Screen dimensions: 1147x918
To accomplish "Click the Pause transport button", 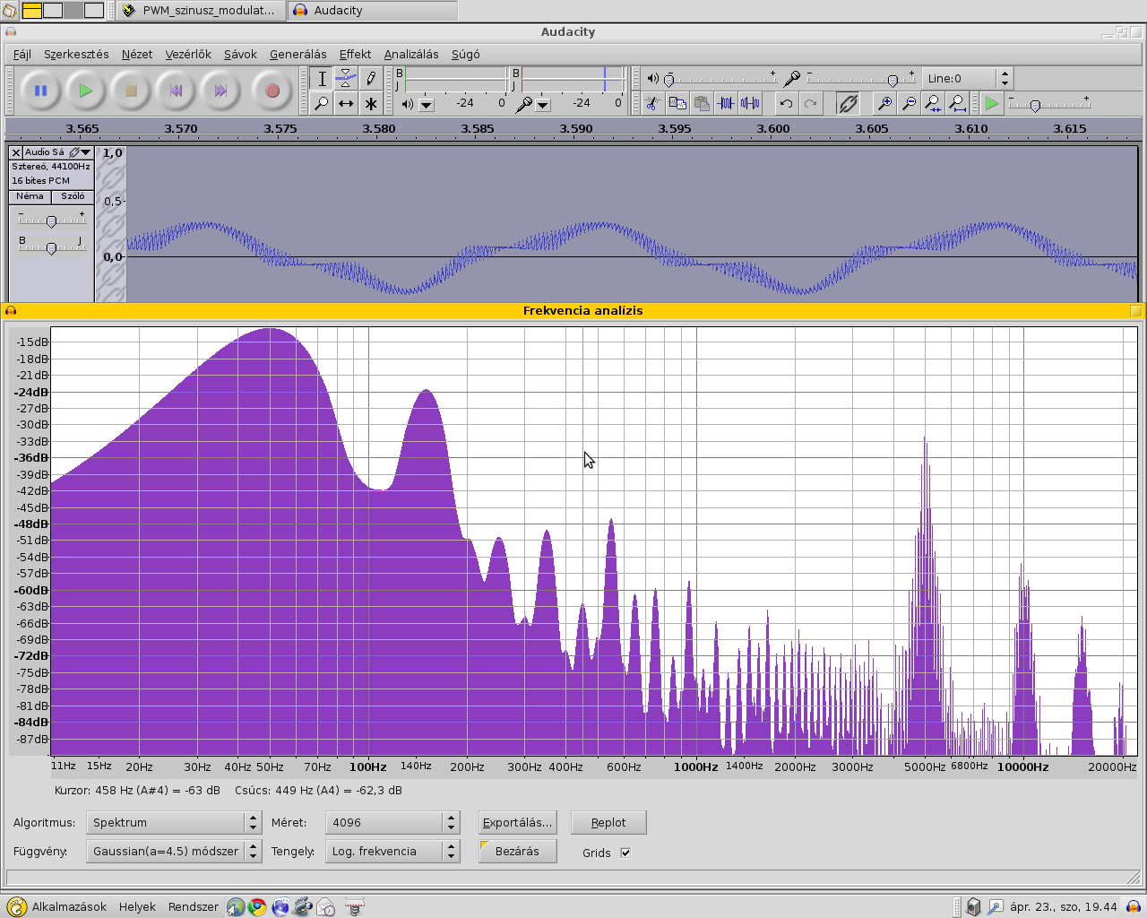I will tap(40, 91).
